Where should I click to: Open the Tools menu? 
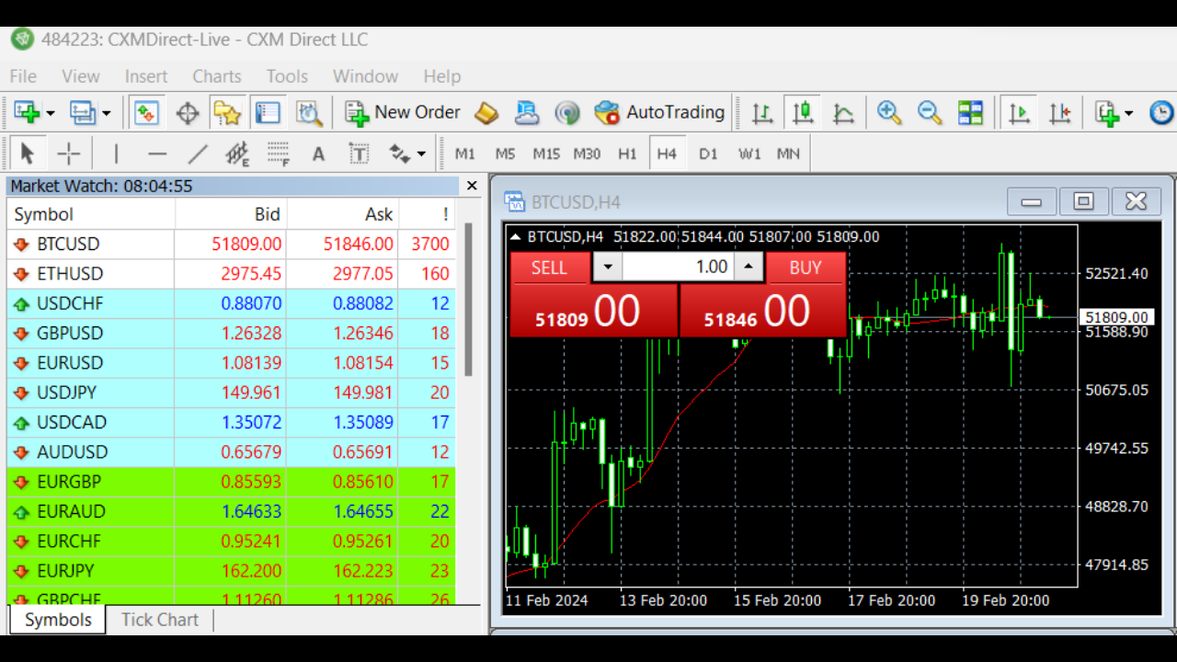(287, 76)
